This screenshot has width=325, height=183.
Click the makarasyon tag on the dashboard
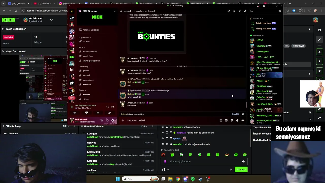(x=298, y=46)
